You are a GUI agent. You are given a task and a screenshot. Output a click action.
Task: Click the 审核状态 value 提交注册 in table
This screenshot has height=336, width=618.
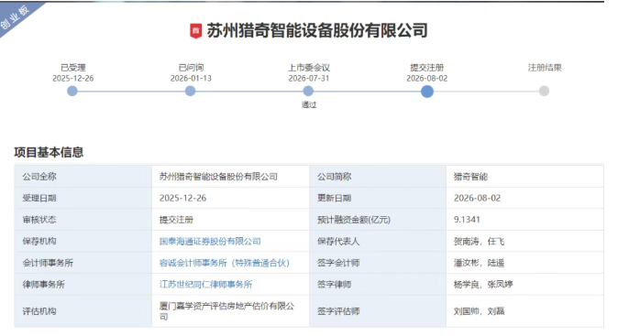pyautogui.click(x=176, y=220)
